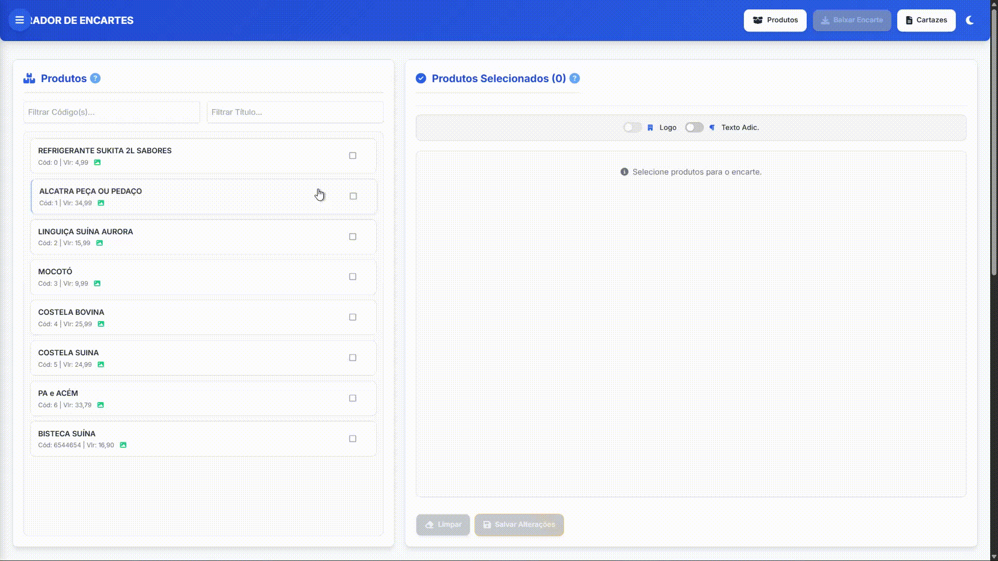
Task: Toggle dark mode moon icon
Action: pos(969,20)
